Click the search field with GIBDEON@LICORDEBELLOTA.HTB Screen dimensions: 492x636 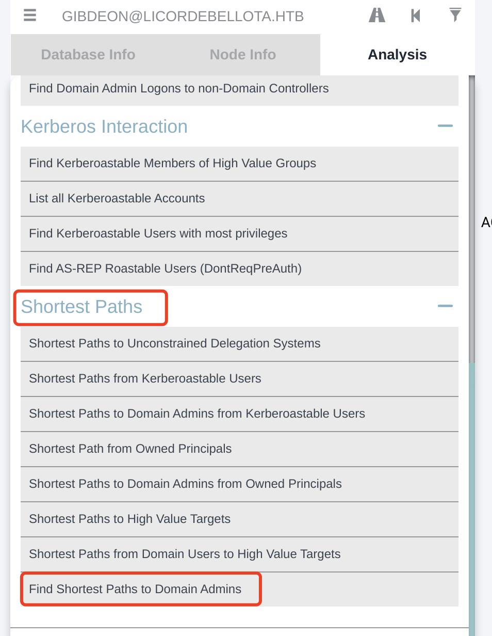click(183, 17)
